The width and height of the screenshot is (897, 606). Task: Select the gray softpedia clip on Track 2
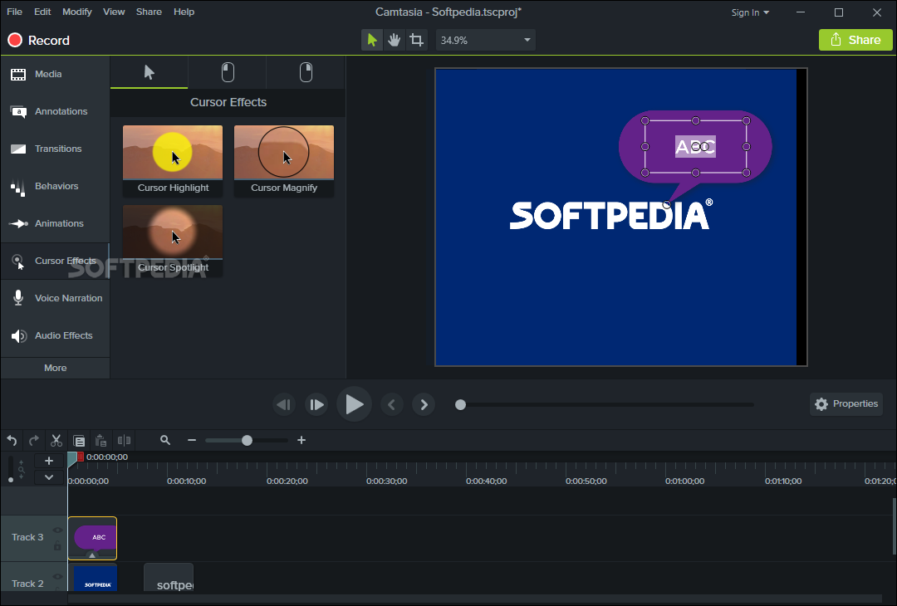click(x=168, y=578)
